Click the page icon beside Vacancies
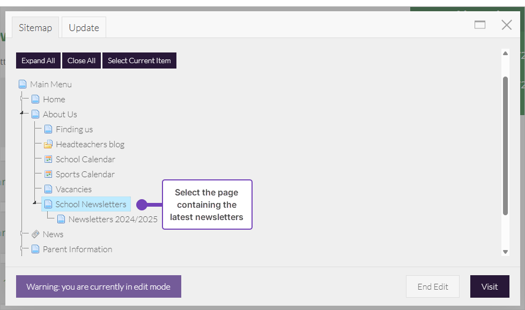Viewport: 525px width, 310px height. point(48,190)
